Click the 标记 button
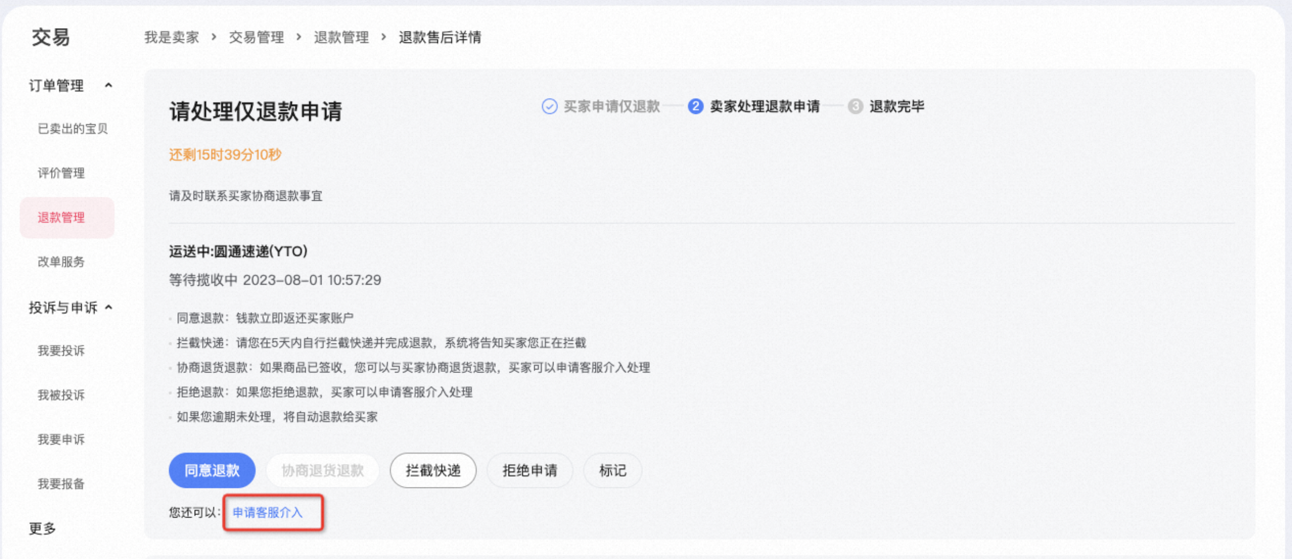The height and width of the screenshot is (559, 1292). click(613, 470)
